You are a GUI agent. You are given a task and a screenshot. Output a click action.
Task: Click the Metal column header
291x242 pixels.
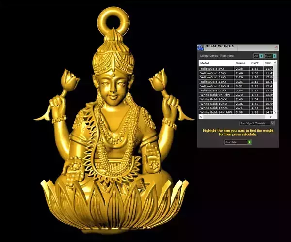216,63
